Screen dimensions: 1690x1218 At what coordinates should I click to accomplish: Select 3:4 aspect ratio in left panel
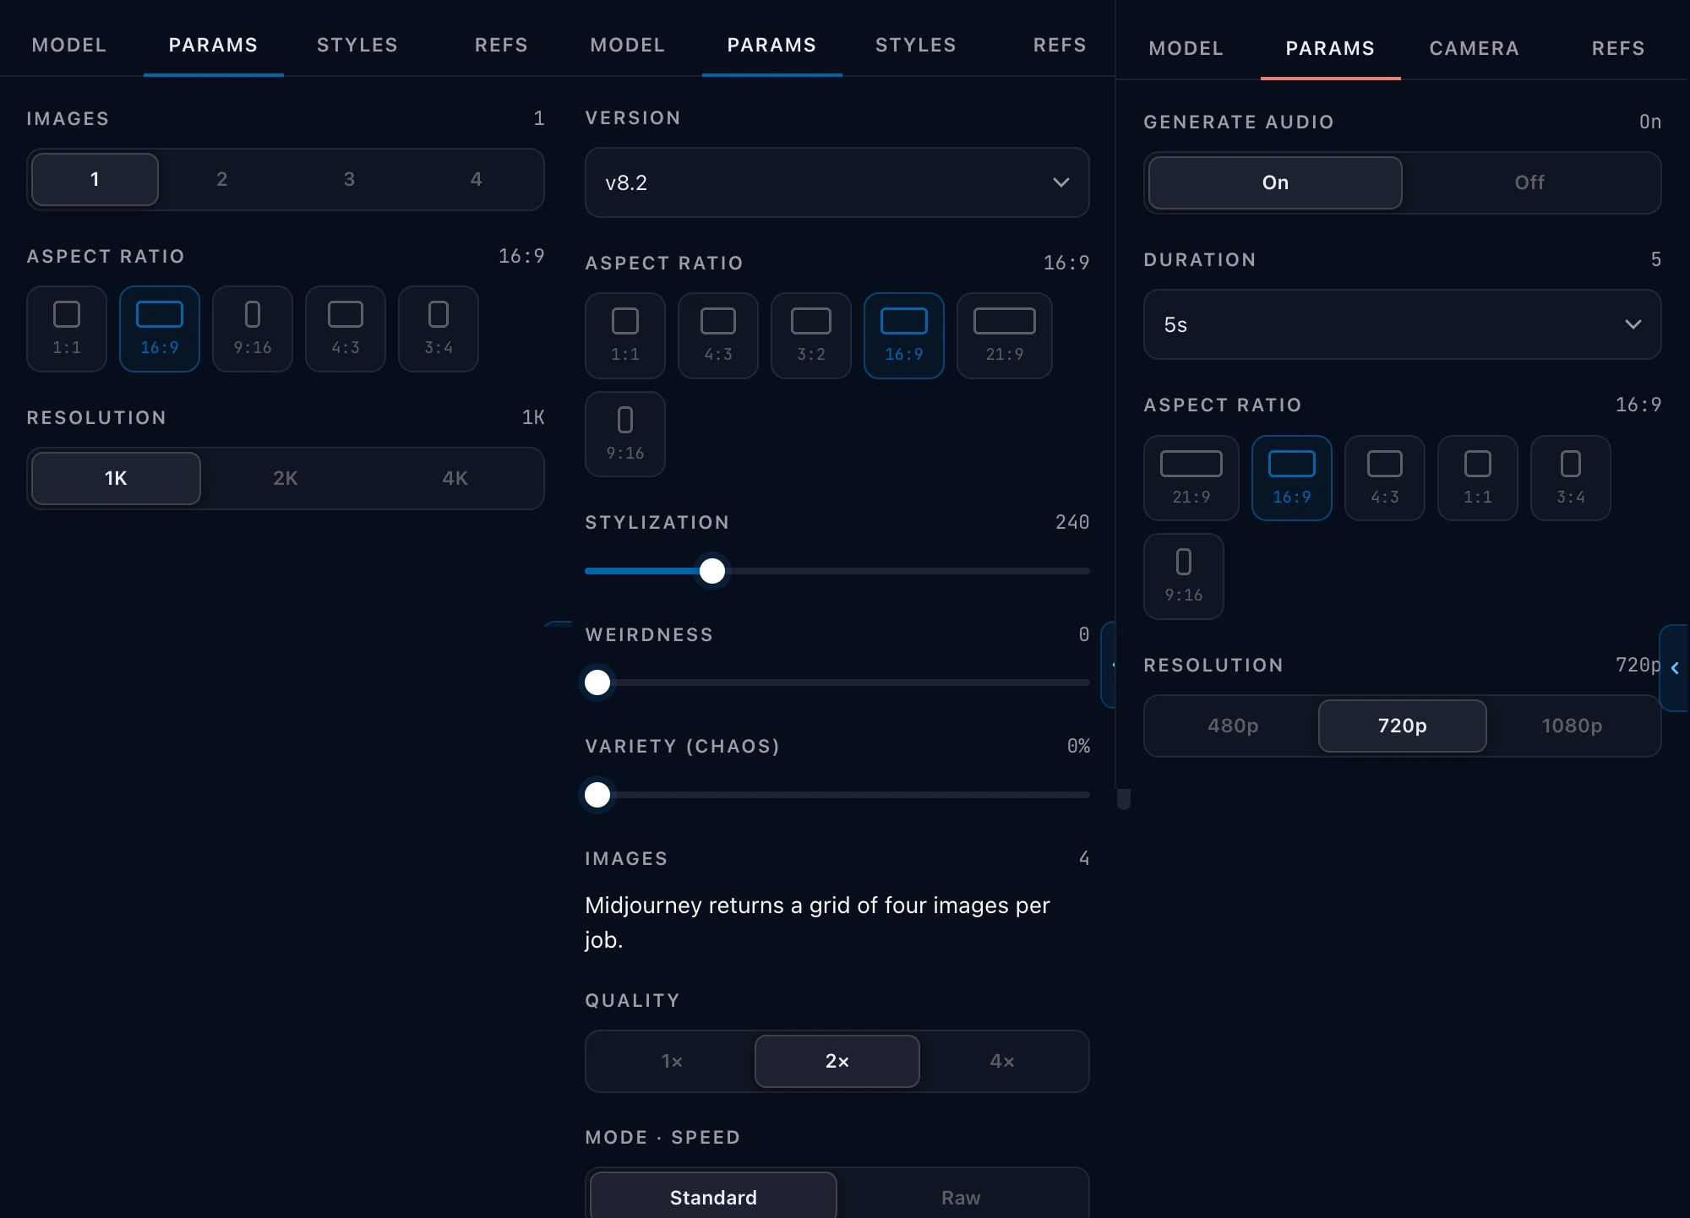pos(439,329)
